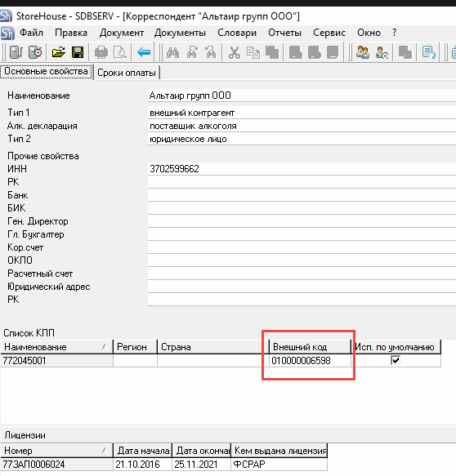
Task: Click the empty Кор.счет field
Action: (x=302, y=247)
